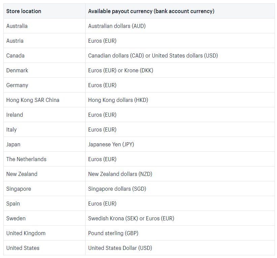This screenshot has width=277, height=258.
Task: Select The Netherlands store location cell
Action: [x=26, y=159]
